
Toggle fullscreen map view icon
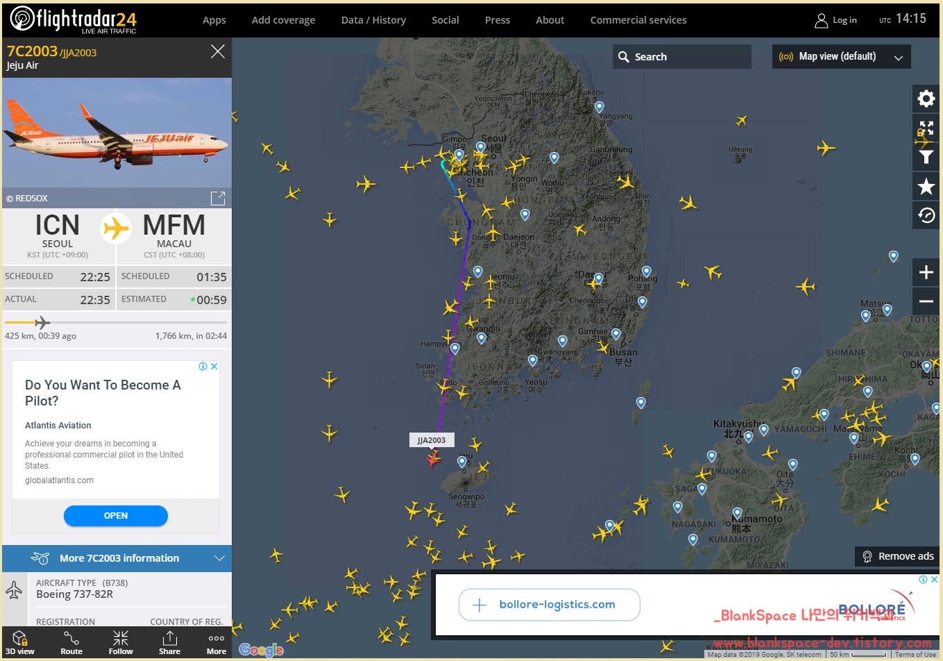926,128
